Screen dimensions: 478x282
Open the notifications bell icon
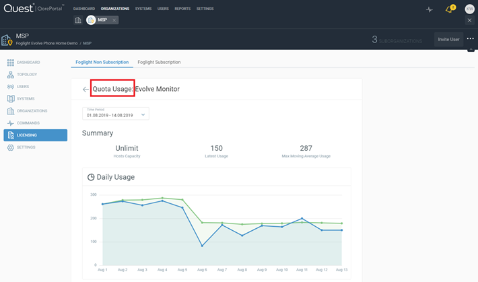pos(450,9)
